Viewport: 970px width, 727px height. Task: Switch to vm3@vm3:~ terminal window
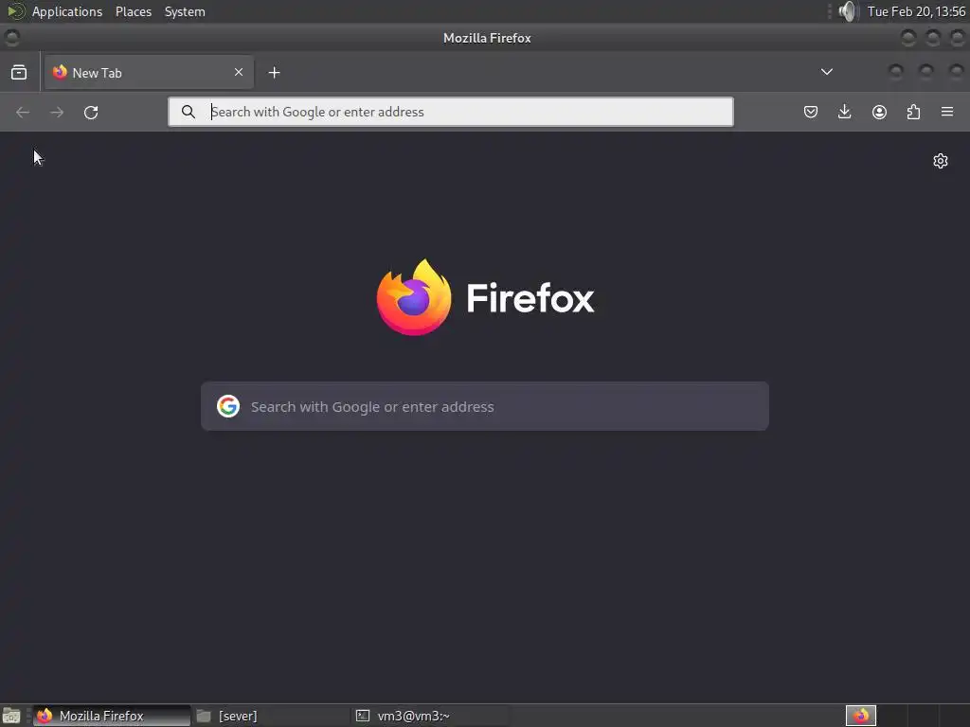click(x=430, y=716)
